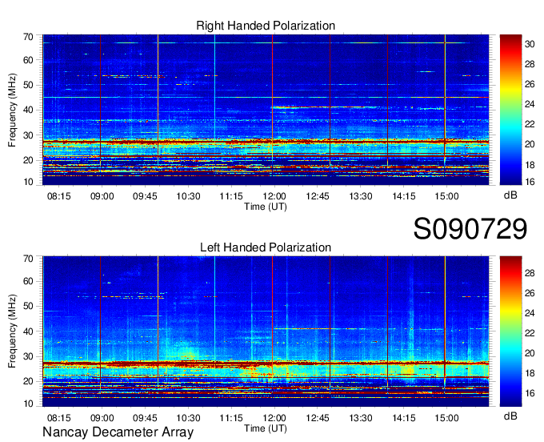The height and width of the screenshot is (442, 544).
Task: Click "14:15" tick on Left Handed time axis
Action: click(404, 418)
